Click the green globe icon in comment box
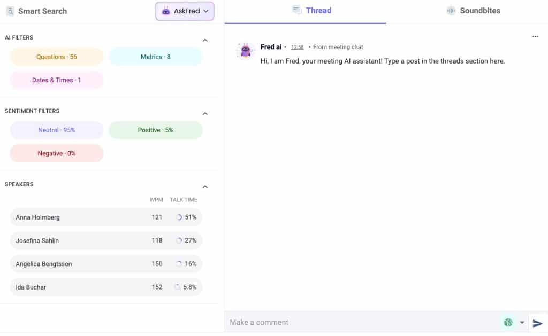The image size is (548, 336). point(508,322)
